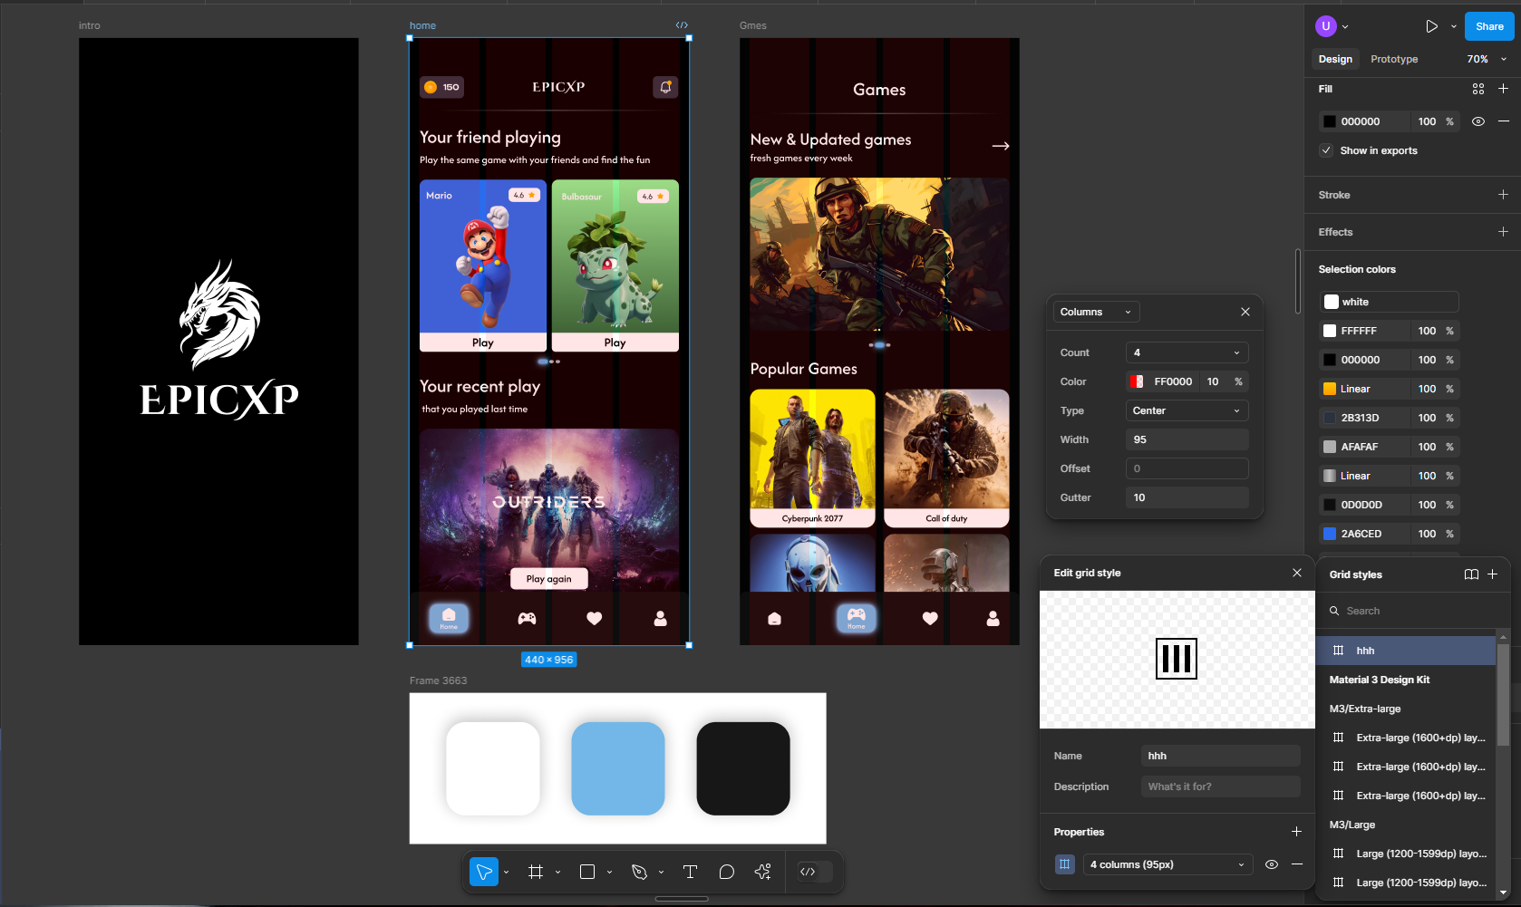Open Actions with the sparkle icon
Screen dimensions: 1521x907
(762, 872)
